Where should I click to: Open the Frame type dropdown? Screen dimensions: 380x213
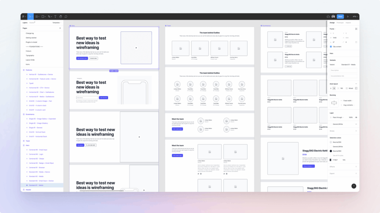(332, 29)
